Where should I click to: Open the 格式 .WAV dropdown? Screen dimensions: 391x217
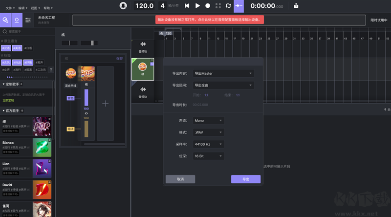click(x=209, y=132)
